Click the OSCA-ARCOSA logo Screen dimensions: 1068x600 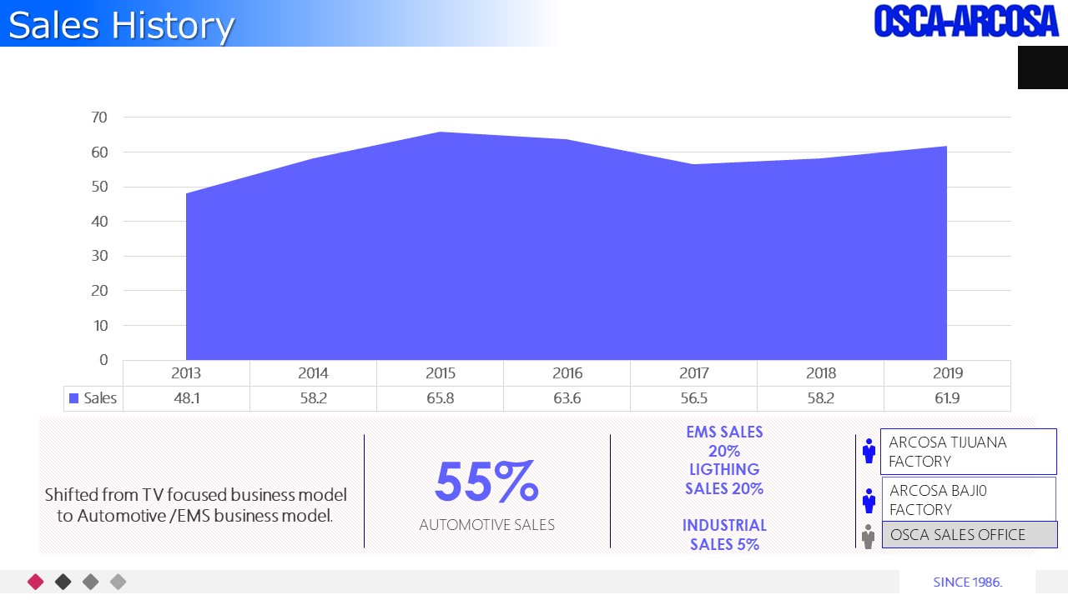(966, 21)
